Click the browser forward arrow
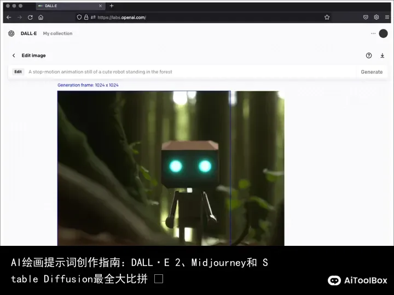The height and width of the screenshot is (295, 394). point(20,17)
